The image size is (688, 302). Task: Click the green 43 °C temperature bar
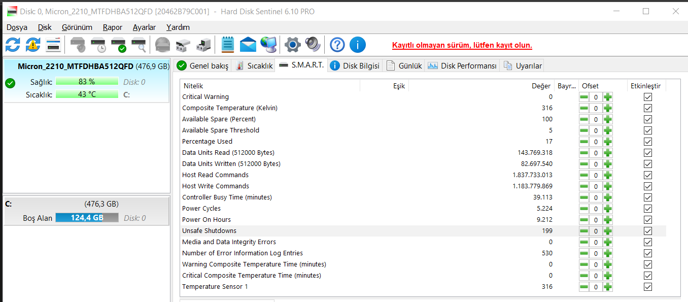click(x=87, y=94)
